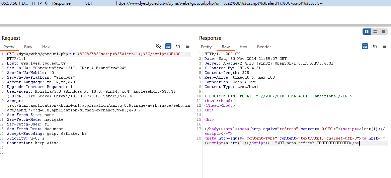The height and width of the screenshot is (178, 391).
Task: Click the Keep-Alive: timeout=5, max=100 header
Action: (240, 78)
